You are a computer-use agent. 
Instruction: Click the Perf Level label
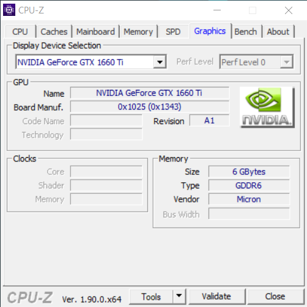coord(195,62)
